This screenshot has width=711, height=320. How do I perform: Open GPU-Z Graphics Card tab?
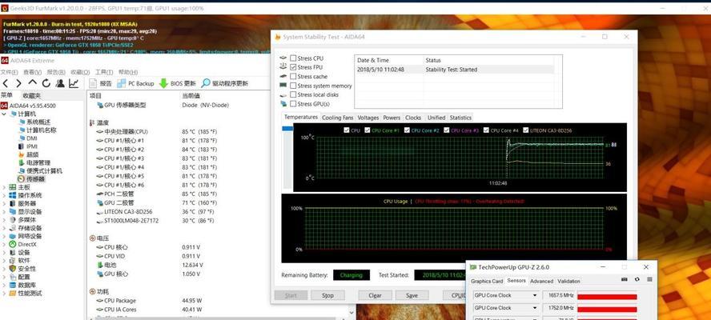pyautogui.click(x=487, y=281)
